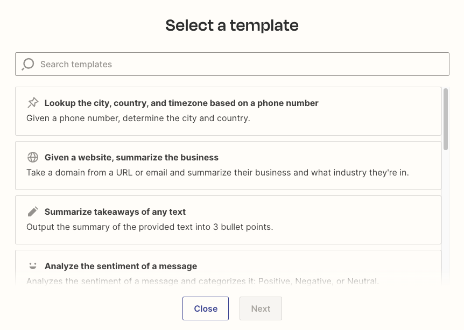Choose 'Given a website, summarize the business' title
Viewport: 464px width, 330px height.
coord(131,157)
